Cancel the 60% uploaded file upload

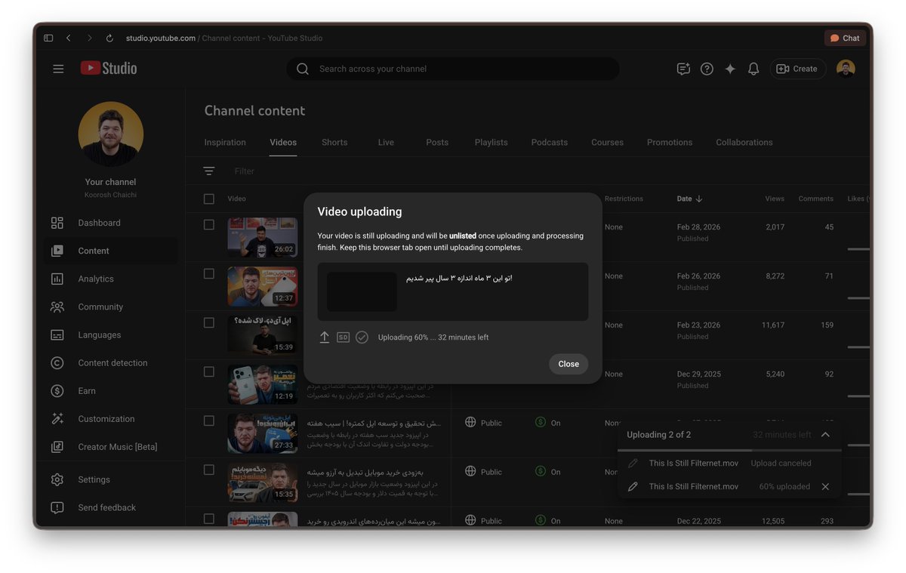825,487
